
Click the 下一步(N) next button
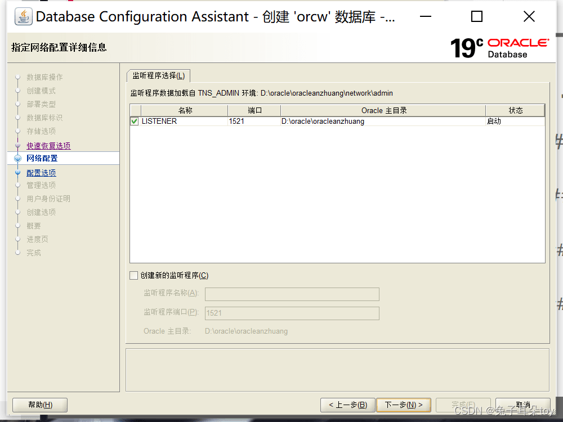(x=404, y=405)
